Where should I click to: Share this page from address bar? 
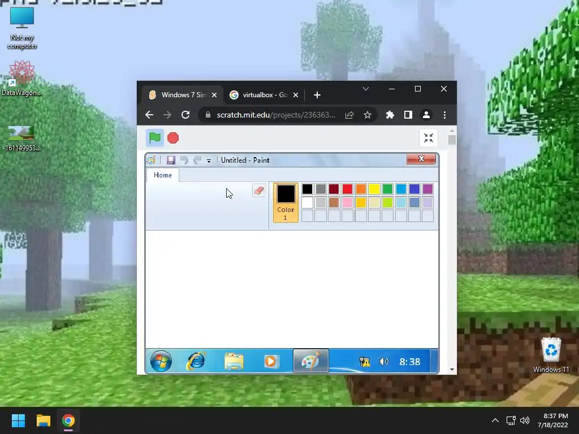pyautogui.click(x=349, y=115)
